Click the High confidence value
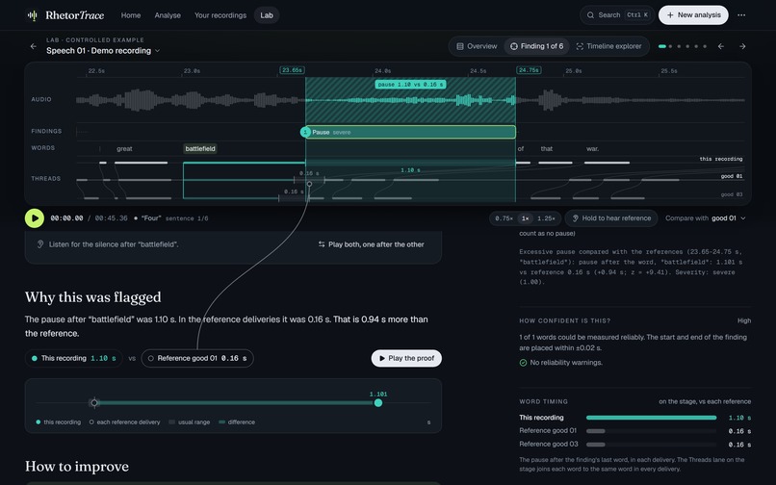Viewport: 776px width, 485px height. 744,320
